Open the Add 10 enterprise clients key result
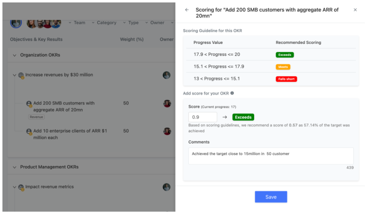The image size is (368, 220). pos(70,134)
